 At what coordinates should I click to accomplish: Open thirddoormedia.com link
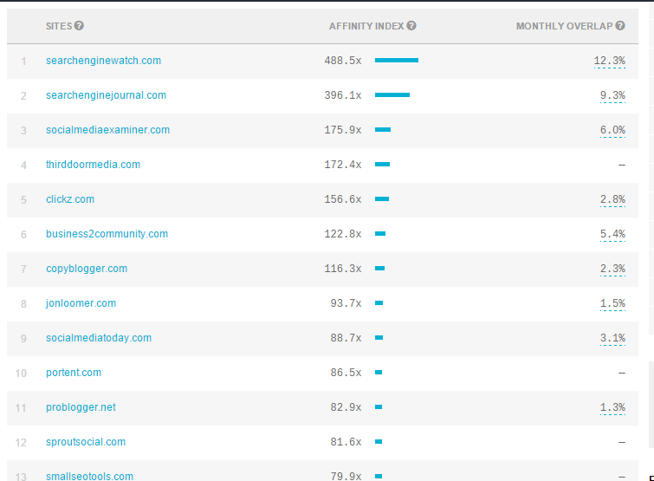[93, 165]
